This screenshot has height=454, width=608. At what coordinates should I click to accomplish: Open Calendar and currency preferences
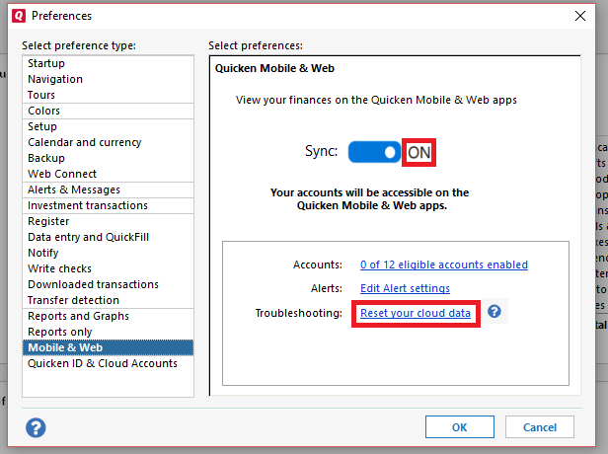point(108,142)
